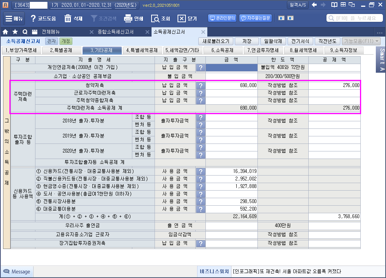Switch to the 종합소득세신고서 tab

(116, 32)
